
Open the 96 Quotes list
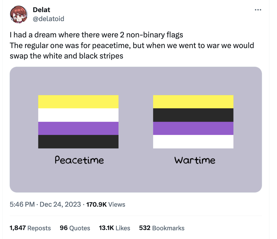pyautogui.click(x=75, y=228)
